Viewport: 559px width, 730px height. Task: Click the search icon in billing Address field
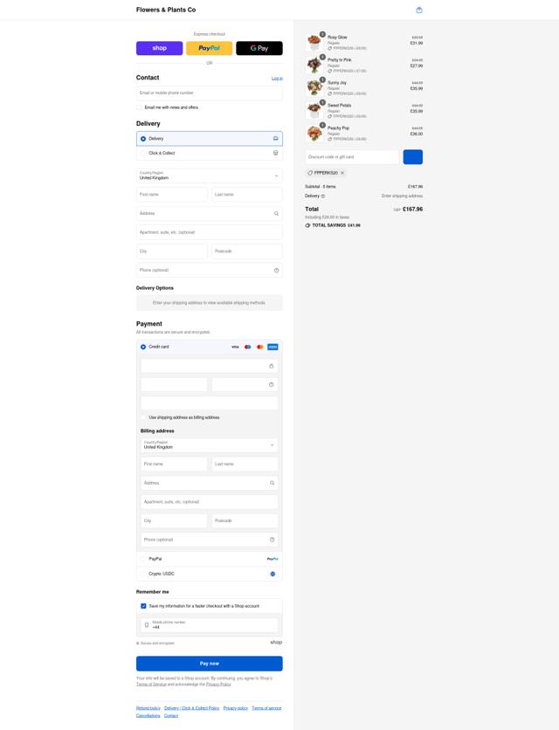pos(272,483)
